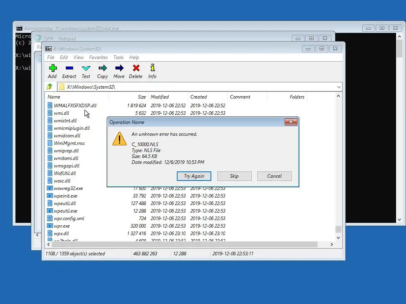406x304 pixels.
Task: Expand the address bar path dropdown
Action: [339, 87]
